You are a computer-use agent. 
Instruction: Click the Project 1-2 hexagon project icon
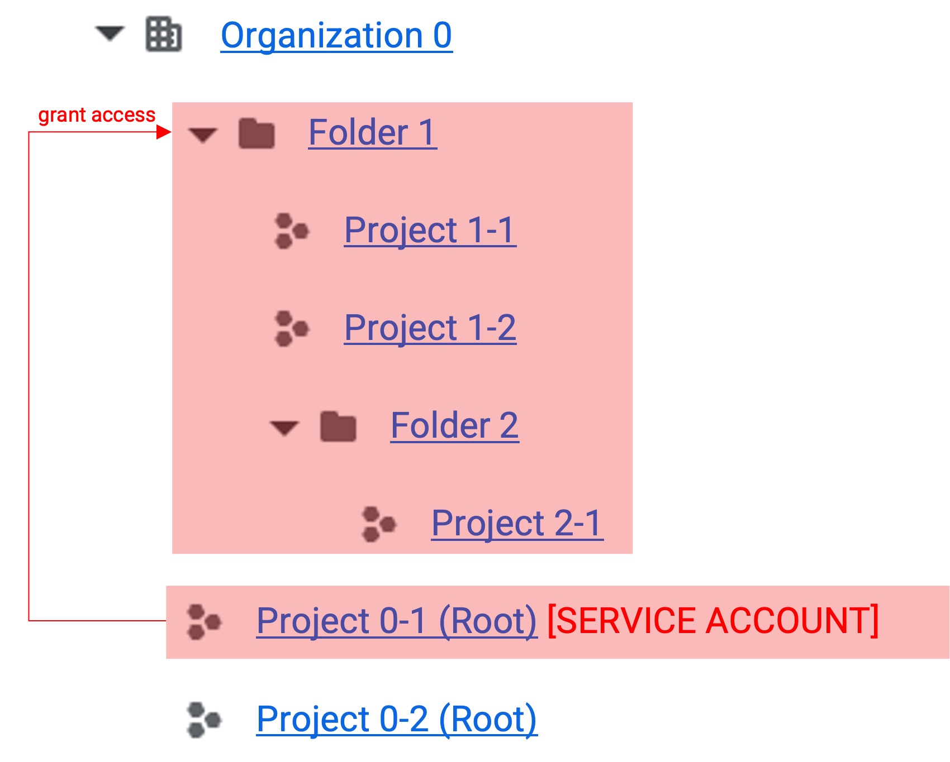[x=292, y=328]
